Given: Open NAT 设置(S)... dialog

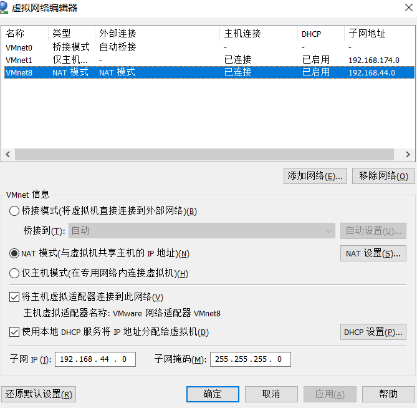Looking at the screenshot, I should tap(373, 253).
